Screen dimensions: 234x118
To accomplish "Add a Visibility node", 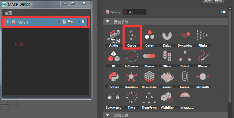I will pos(167,100).
